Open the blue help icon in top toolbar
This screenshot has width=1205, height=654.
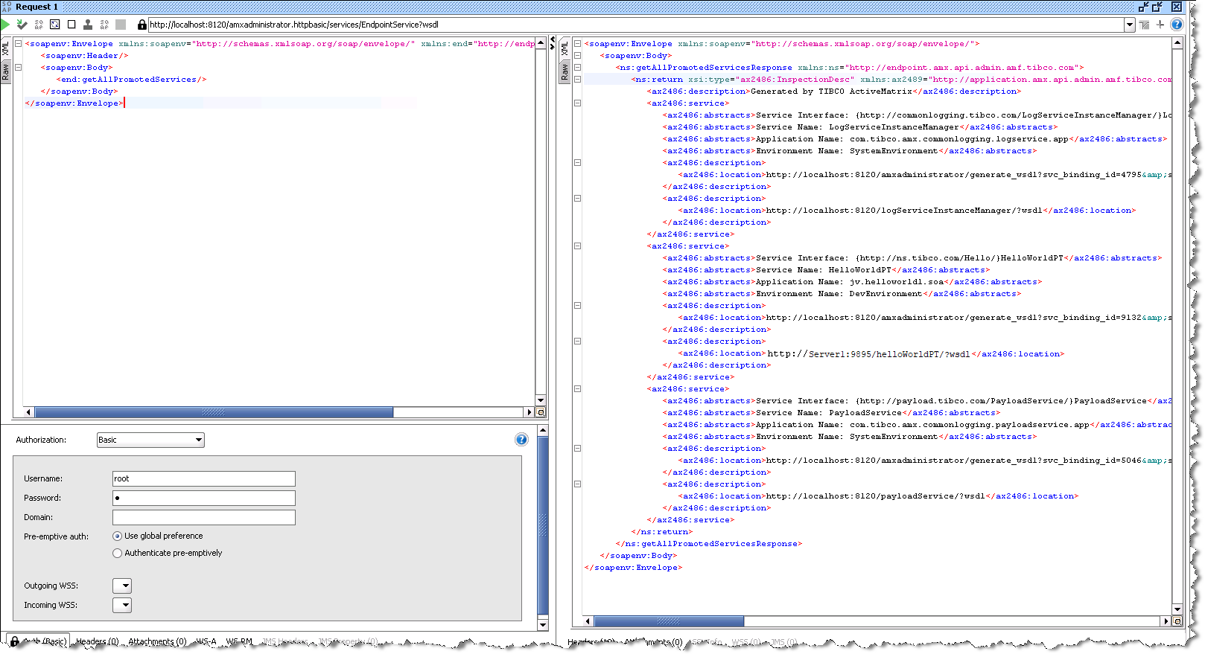tap(1177, 25)
